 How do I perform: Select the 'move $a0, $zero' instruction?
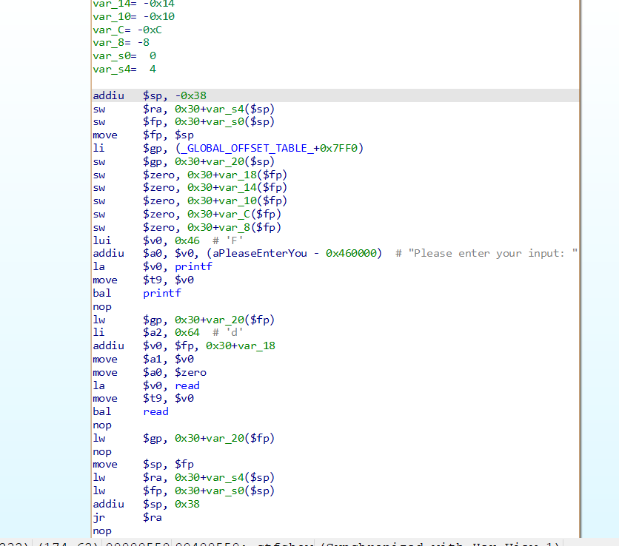pyautogui.click(x=175, y=372)
